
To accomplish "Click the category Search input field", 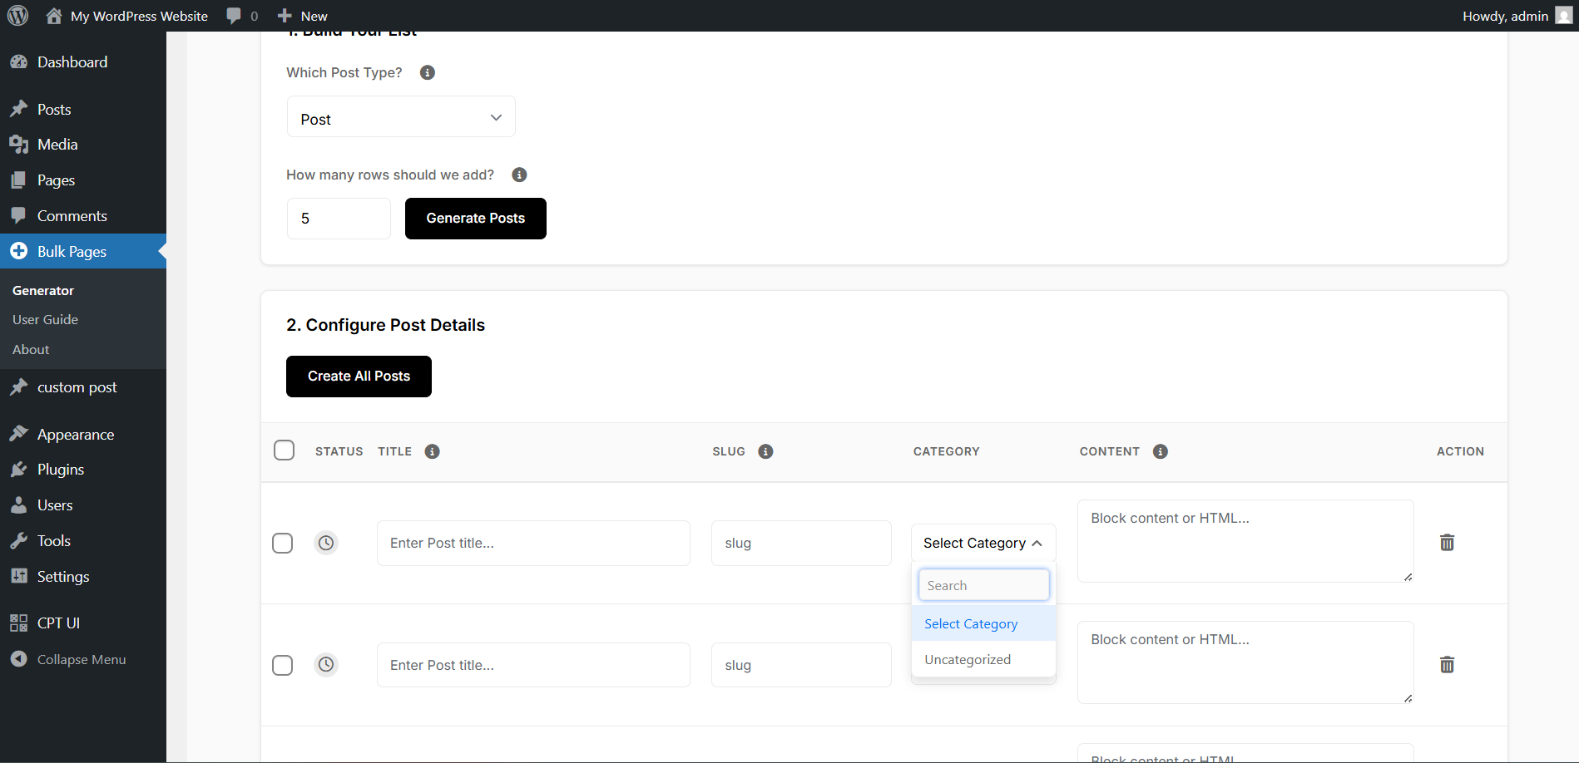I will pyautogui.click(x=983, y=585).
